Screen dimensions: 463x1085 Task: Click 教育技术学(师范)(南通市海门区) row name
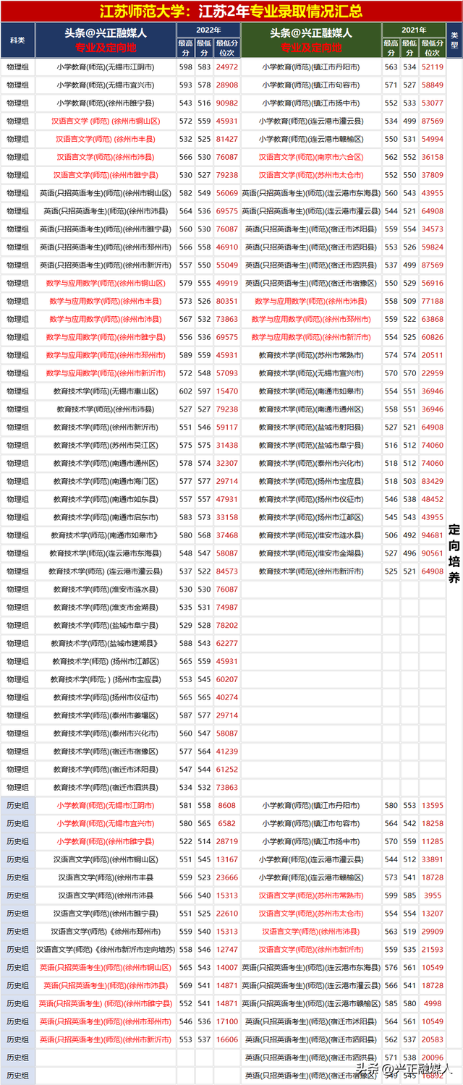(106, 481)
